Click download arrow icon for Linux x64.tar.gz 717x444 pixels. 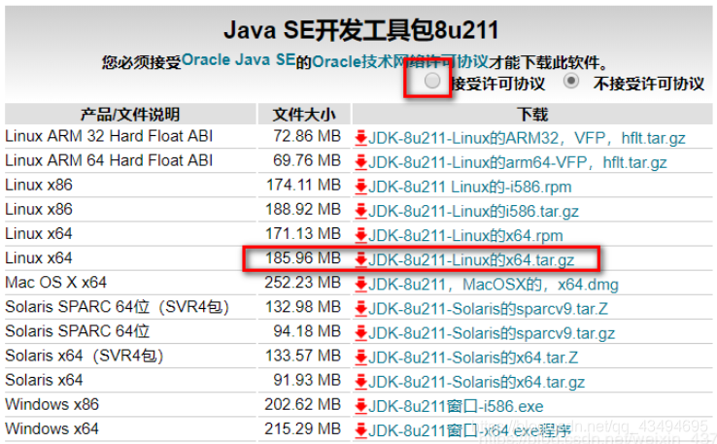click(x=360, y=259)
